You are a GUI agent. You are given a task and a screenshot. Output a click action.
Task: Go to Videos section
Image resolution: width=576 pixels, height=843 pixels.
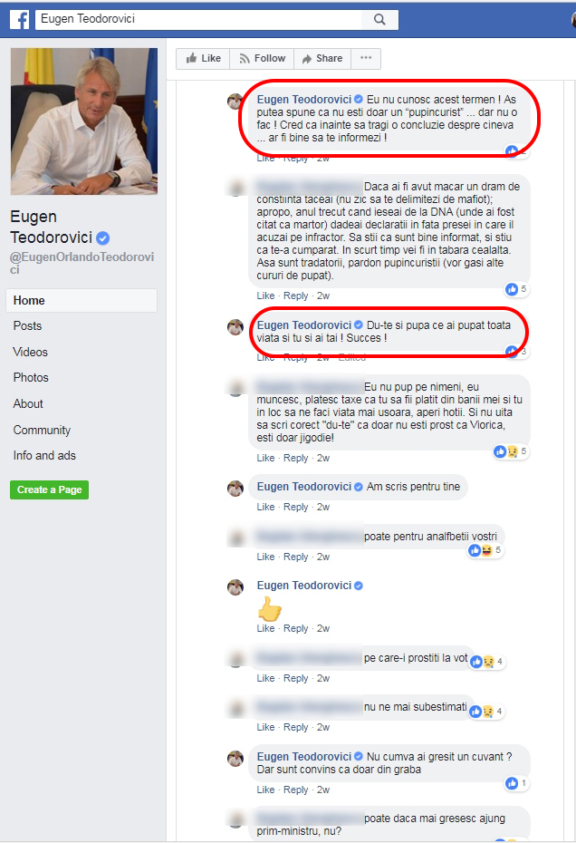(31, 352)
